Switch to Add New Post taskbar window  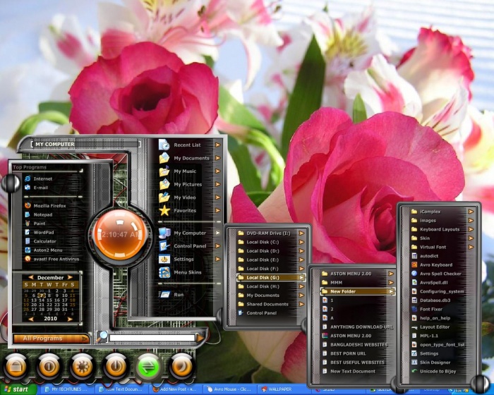(175, 389)
